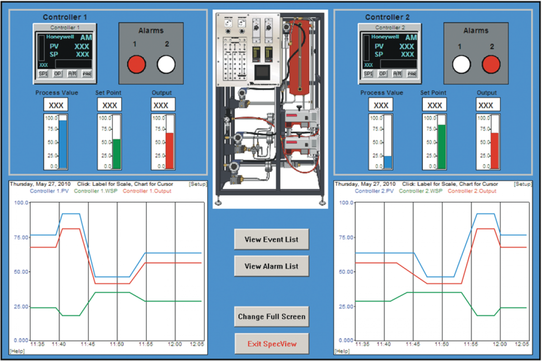Click PAR button on Controller 1 faceplate
The width and height of the screenshot is (542, 361).
coord(87,74)
